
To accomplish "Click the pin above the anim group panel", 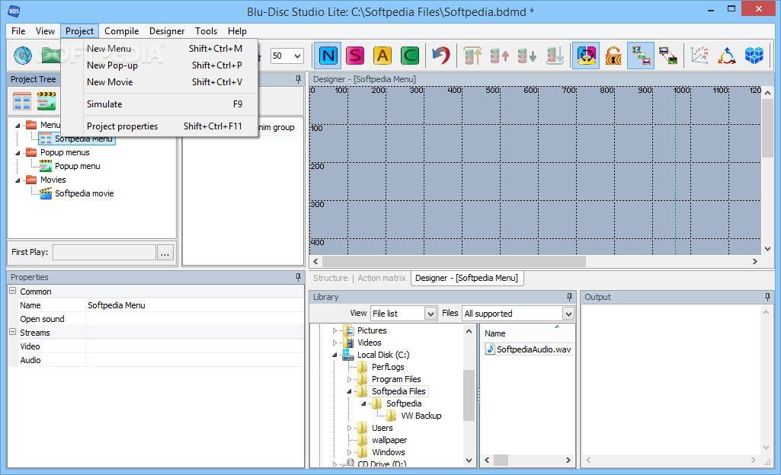I will point(298,79).
